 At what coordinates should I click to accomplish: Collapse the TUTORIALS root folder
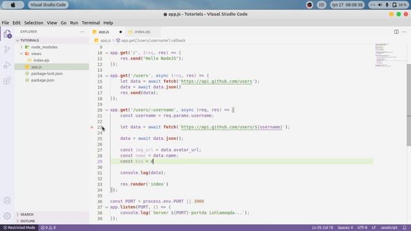coord(17,40)
